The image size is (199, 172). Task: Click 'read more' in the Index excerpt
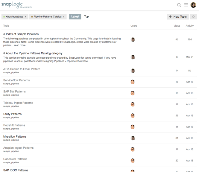tap(20, 45)
